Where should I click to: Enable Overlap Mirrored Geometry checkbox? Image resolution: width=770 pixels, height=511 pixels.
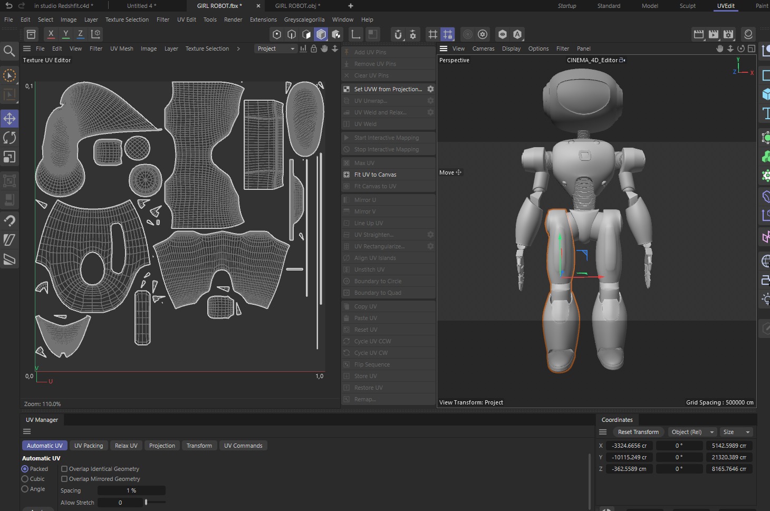(64, 479)
